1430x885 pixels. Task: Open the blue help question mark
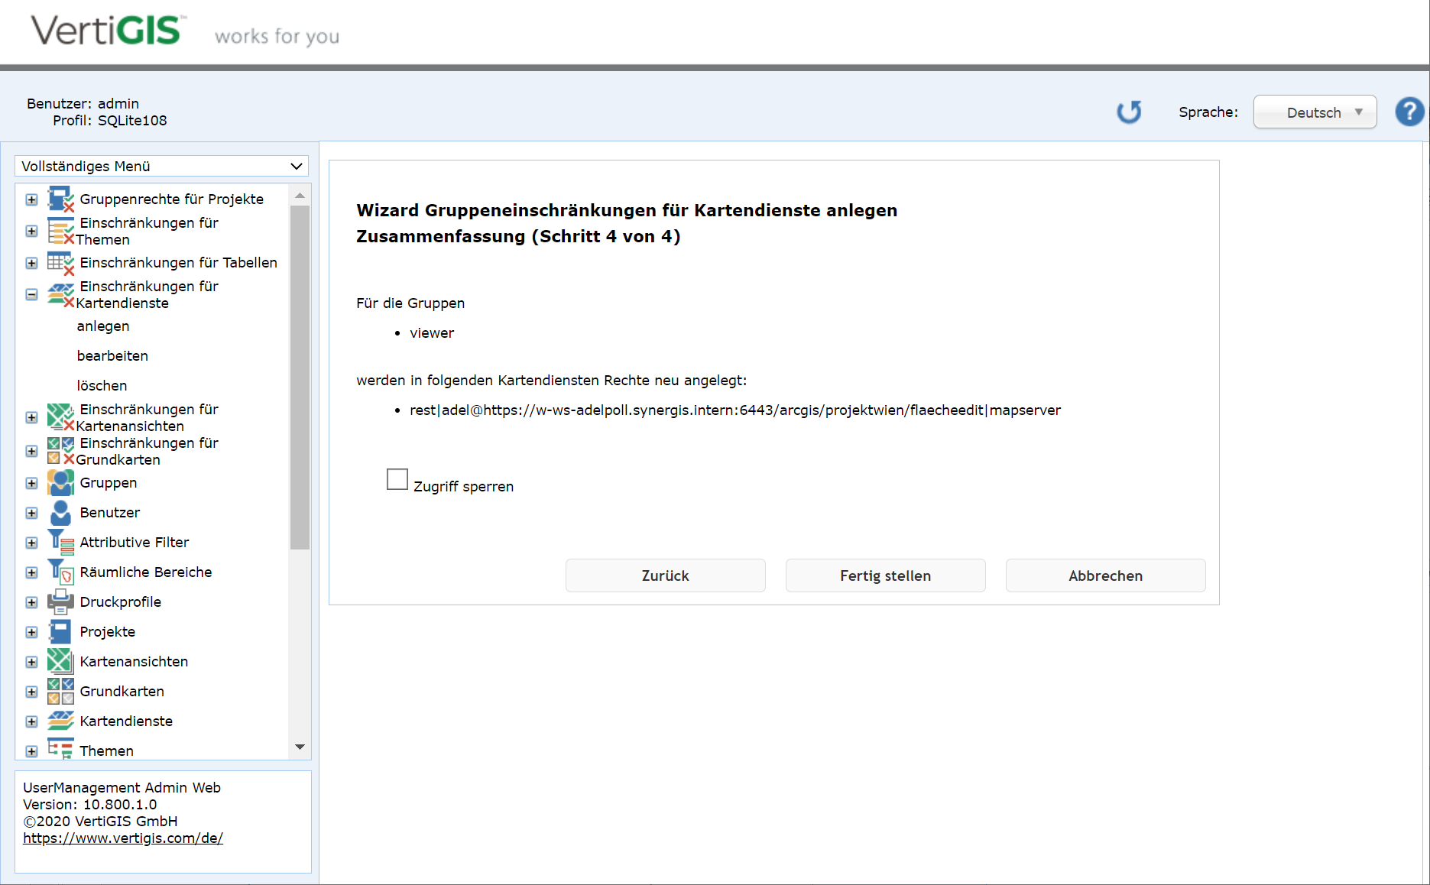1409,112
